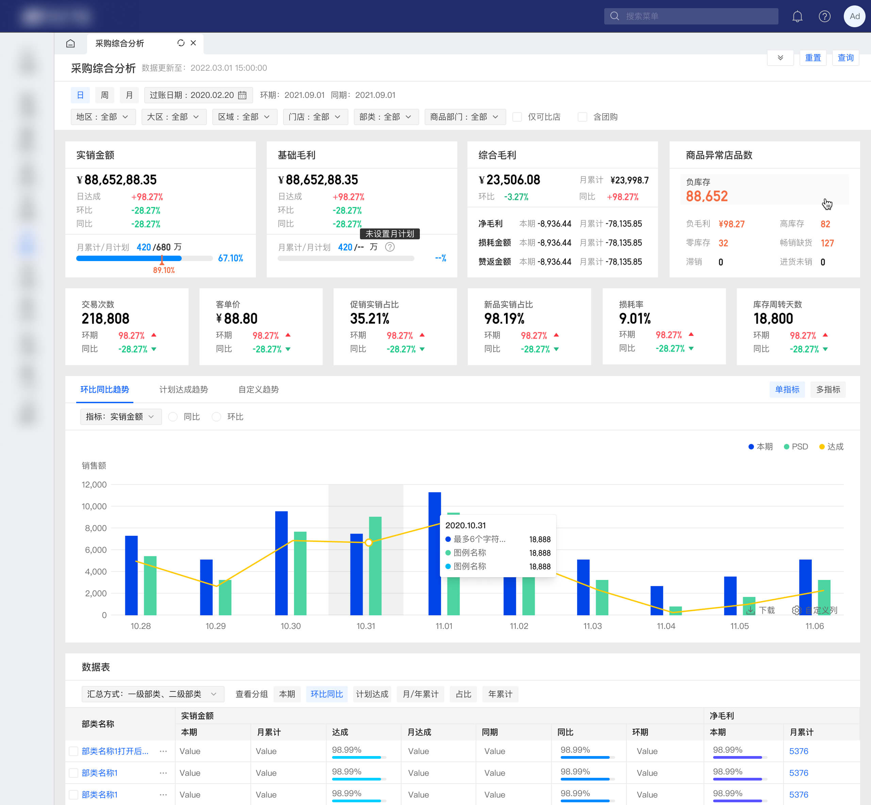Open the 指标：实销金额 dropdown

121,417
